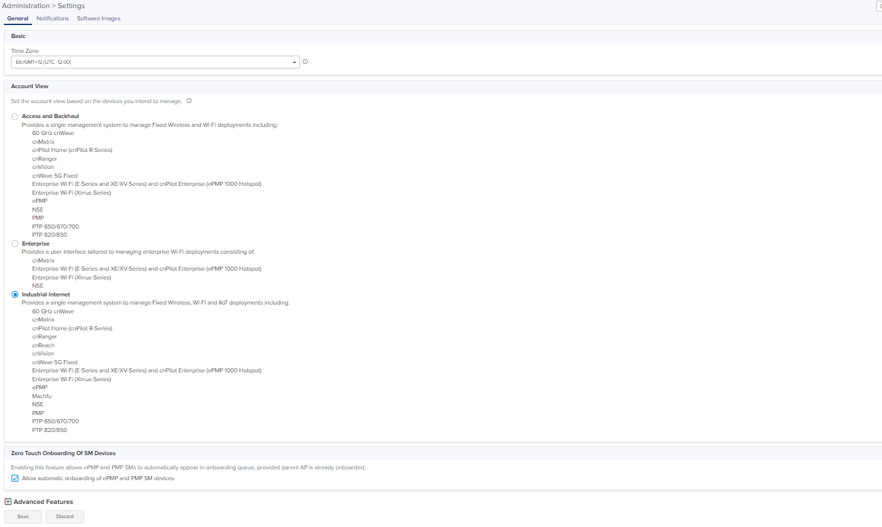Click cnRanger under Industrial Internet
This screenshot has width=882, height=527.
pyautogui.click(x=44, y=336)
